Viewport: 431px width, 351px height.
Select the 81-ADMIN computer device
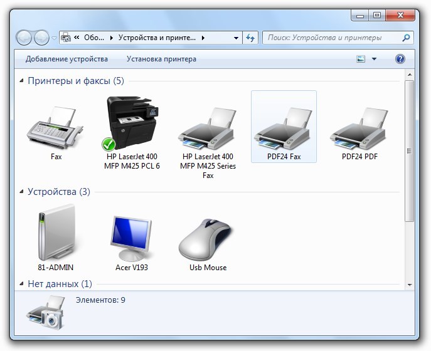point(56,238)
